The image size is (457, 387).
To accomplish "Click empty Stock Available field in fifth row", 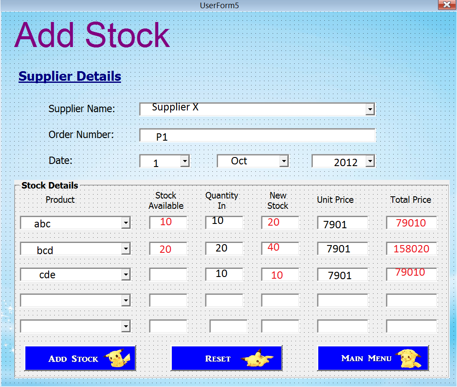I will pyautogui.click(x=168, y=326).
